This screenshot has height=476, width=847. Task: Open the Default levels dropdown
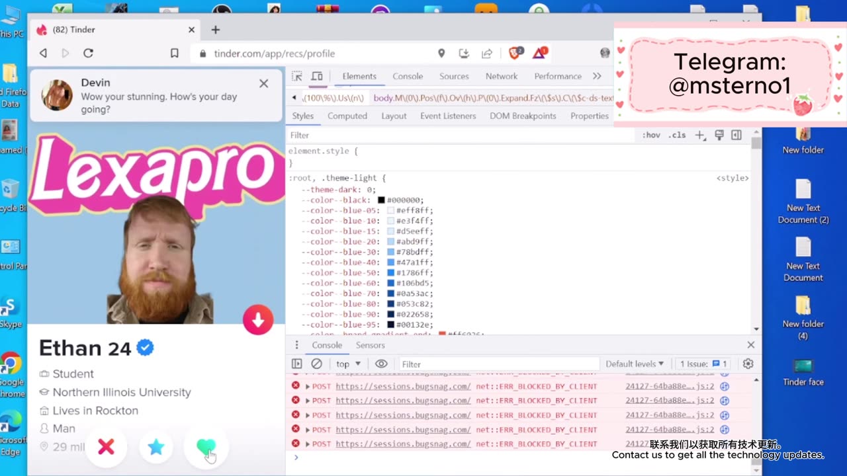pyautogui.click(x=635, y=364)
